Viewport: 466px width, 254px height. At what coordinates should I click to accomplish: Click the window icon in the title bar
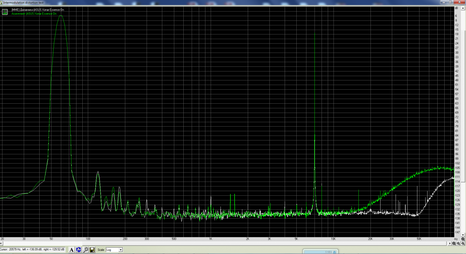point(2,2)
